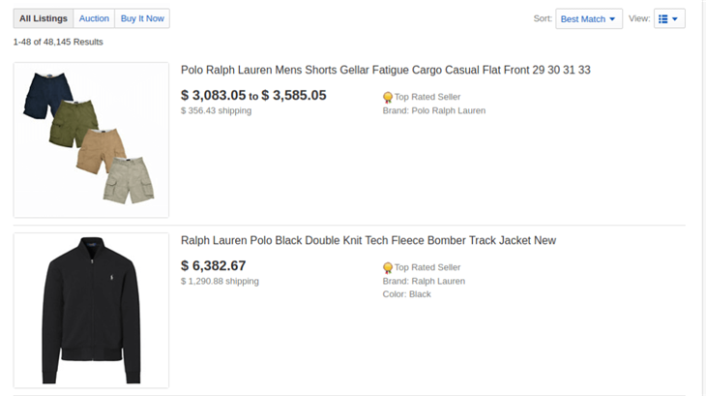Click the $3,083.05 to $3,585.05 price
This screenshot has height=396, width=706.
(253, 95)
